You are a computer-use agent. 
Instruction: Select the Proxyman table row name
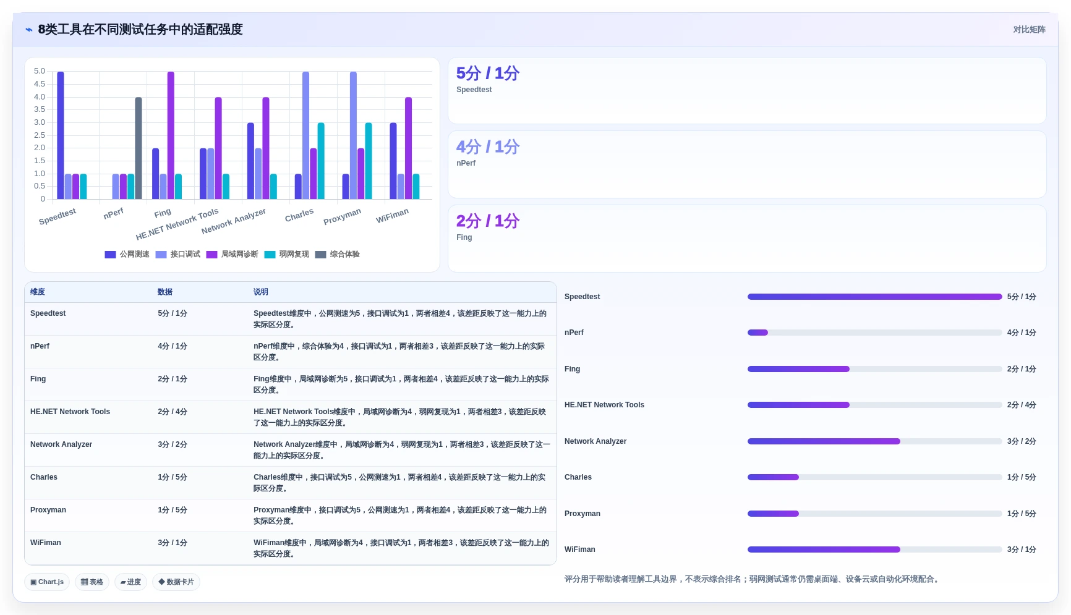tap(48, 510)
